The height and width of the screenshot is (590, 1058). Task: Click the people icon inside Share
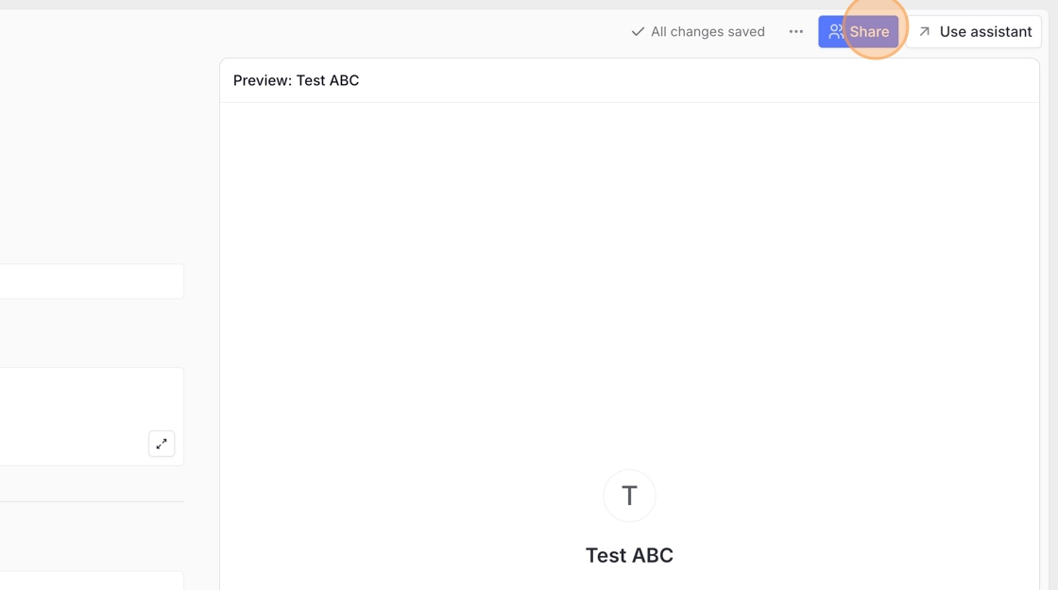point(836,31)
